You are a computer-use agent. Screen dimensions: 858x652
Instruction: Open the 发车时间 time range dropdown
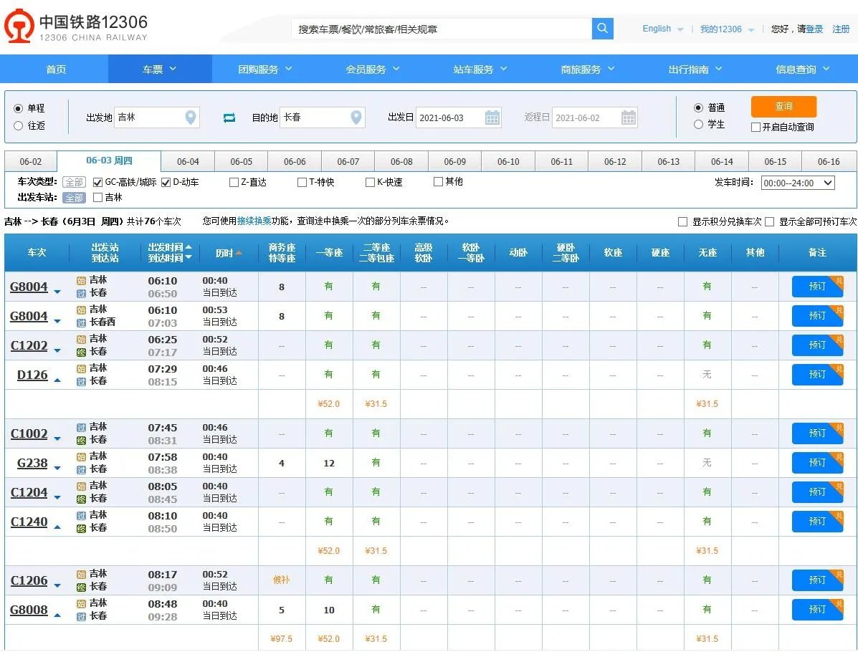tap(796, 183)
